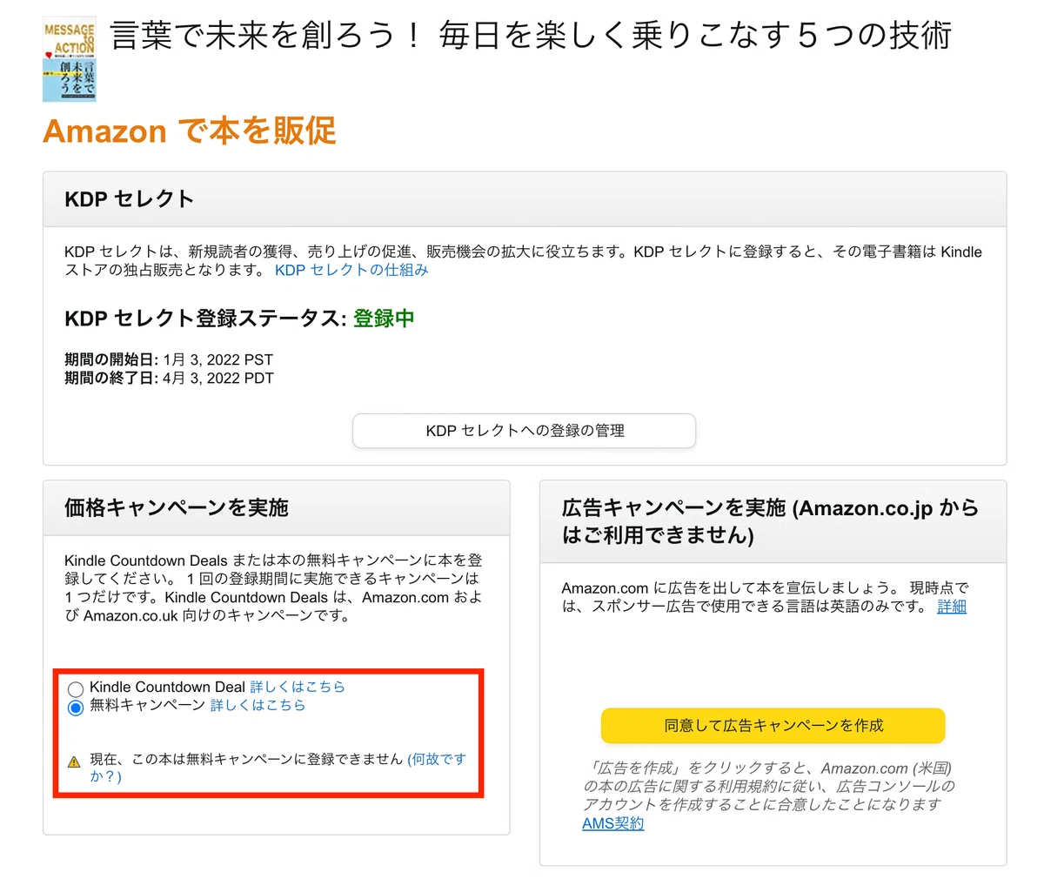Click the KDP セレクト panel header
This screenshot has height=879, width=1044.
(x=525, y=199)
